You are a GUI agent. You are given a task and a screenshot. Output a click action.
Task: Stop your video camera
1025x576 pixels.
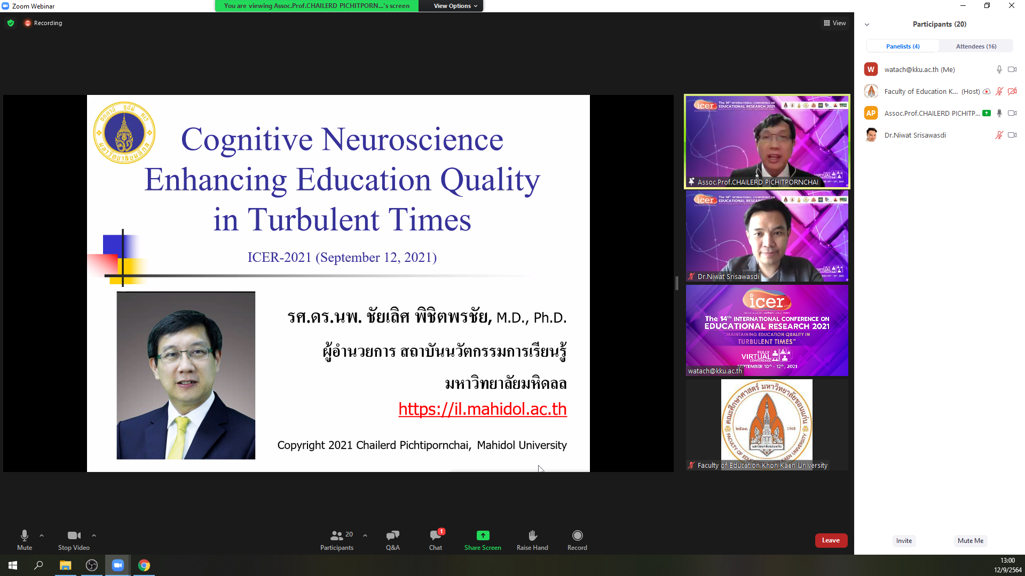[74, 535]
